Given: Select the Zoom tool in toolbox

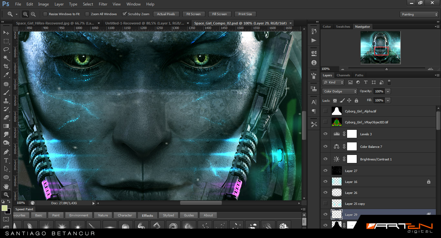Looking at the screenshot, I should (6, 195).
